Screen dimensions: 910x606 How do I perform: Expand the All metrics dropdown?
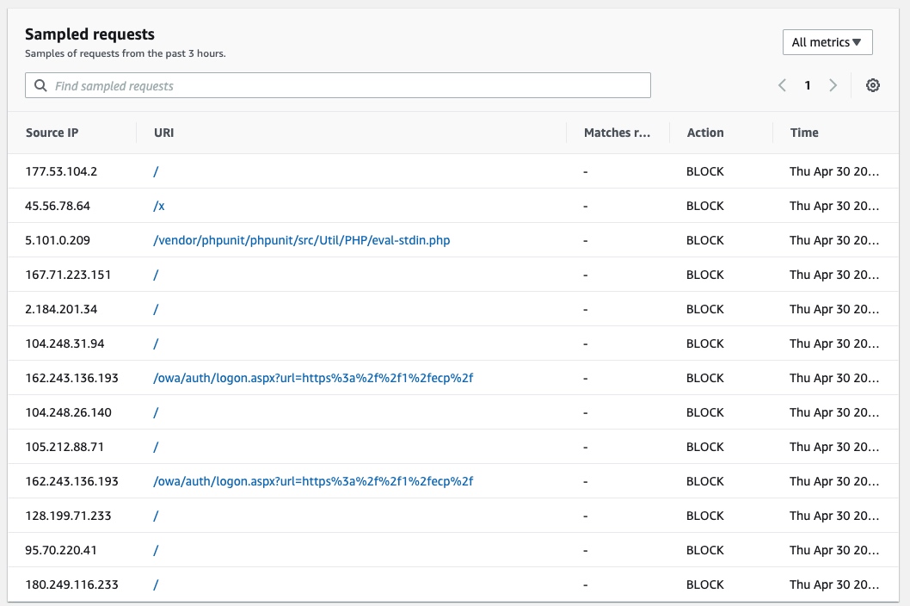coord(827,42)
